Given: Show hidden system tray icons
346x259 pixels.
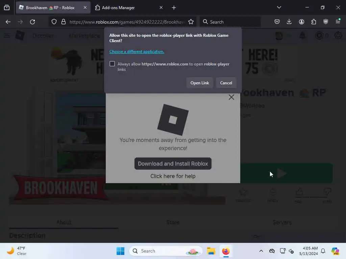Looking at the screenshot, I should (261, 251).
